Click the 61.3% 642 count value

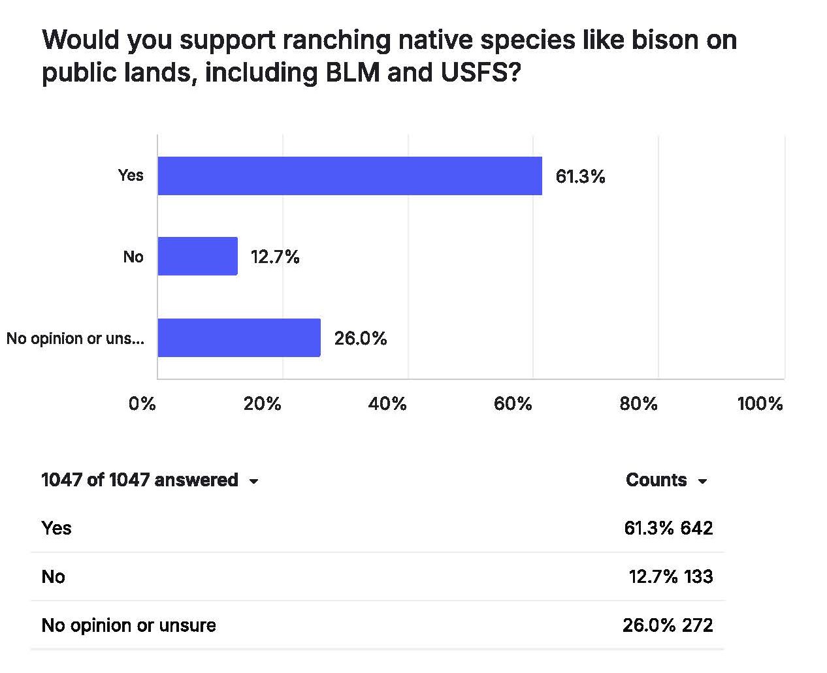tap(668, 527)
